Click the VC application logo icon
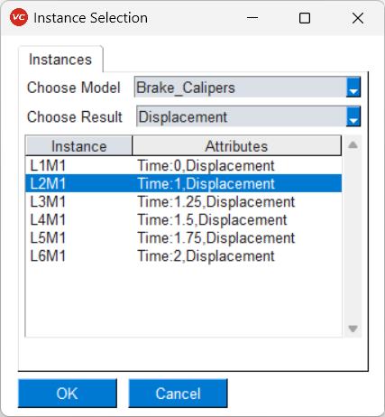This screenshot has height=417, width=385. (x=19, y=17)
